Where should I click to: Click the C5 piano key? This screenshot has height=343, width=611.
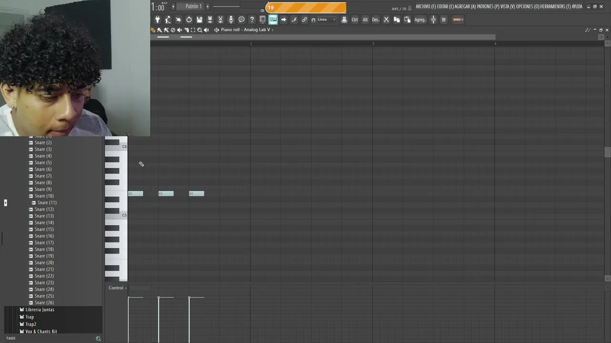click(116, 216)
